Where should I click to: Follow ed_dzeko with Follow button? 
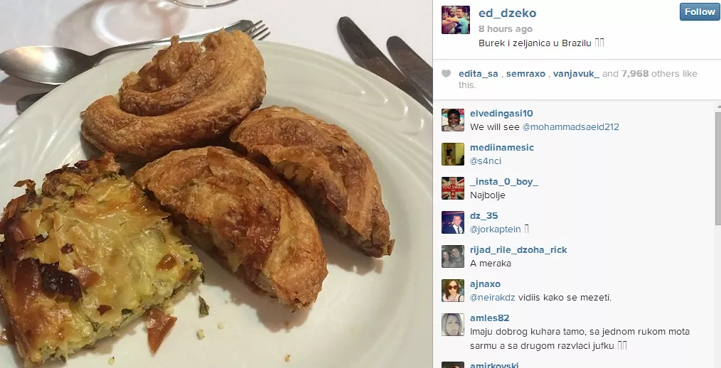tap(700, 11)
